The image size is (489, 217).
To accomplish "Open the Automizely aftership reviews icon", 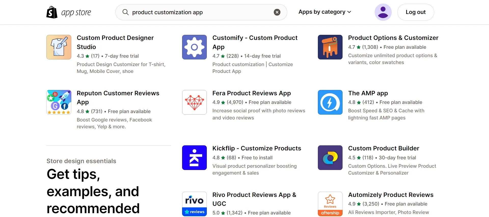I will pyautogui.click(x=330, y=204).
